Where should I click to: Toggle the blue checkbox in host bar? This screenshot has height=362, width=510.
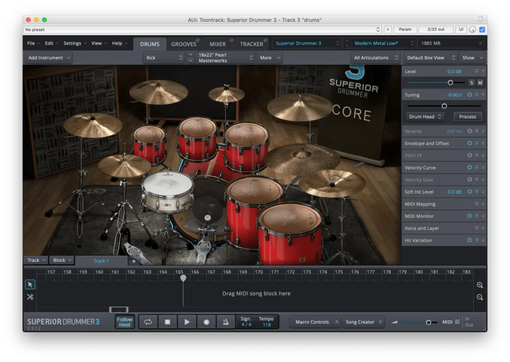click(x=482, y=29)
